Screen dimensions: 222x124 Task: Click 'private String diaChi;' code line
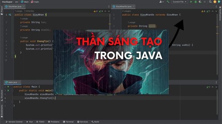(35, 30)
